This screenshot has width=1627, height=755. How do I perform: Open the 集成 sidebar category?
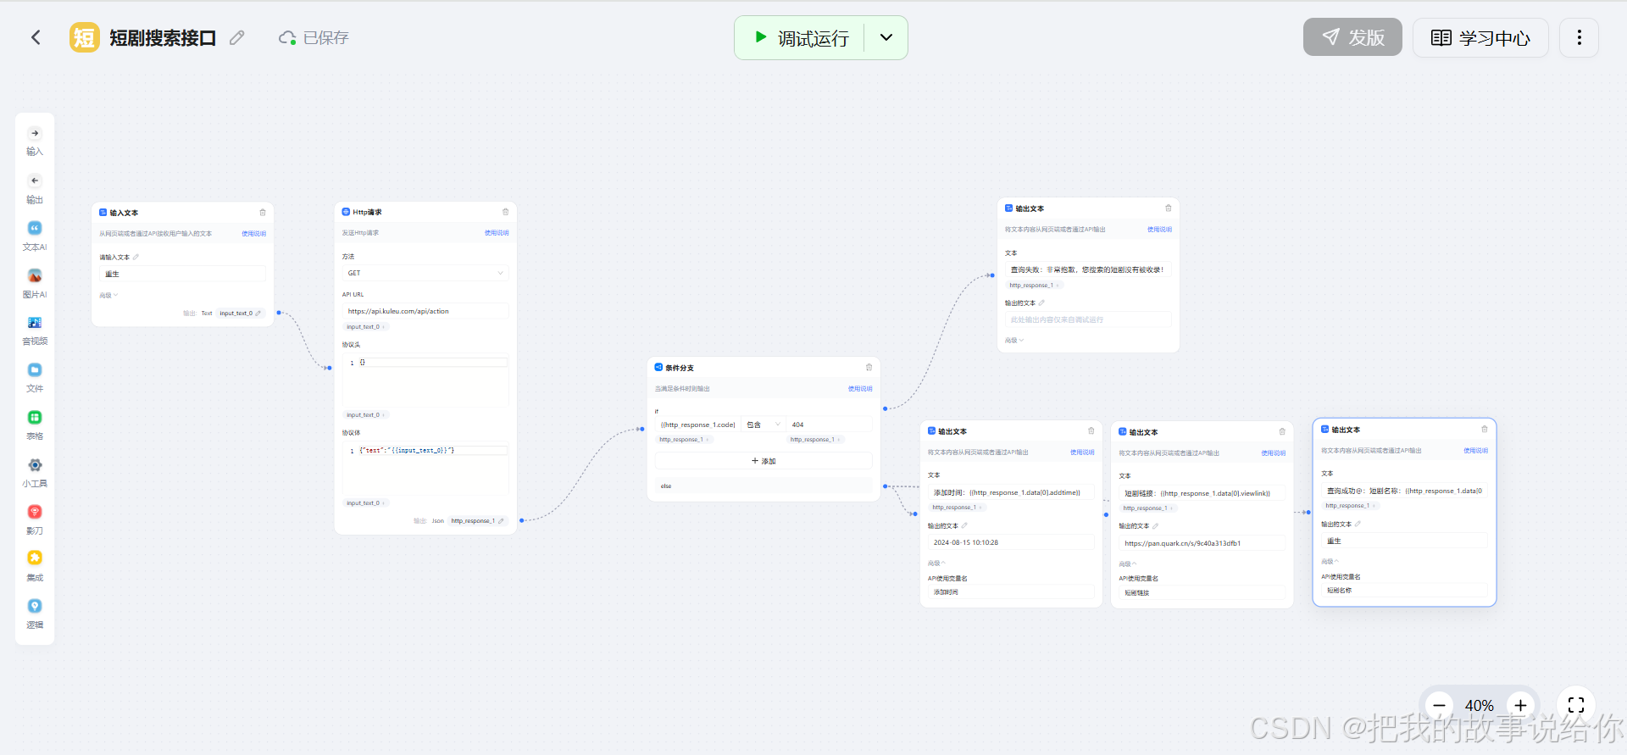click(35, 567)
